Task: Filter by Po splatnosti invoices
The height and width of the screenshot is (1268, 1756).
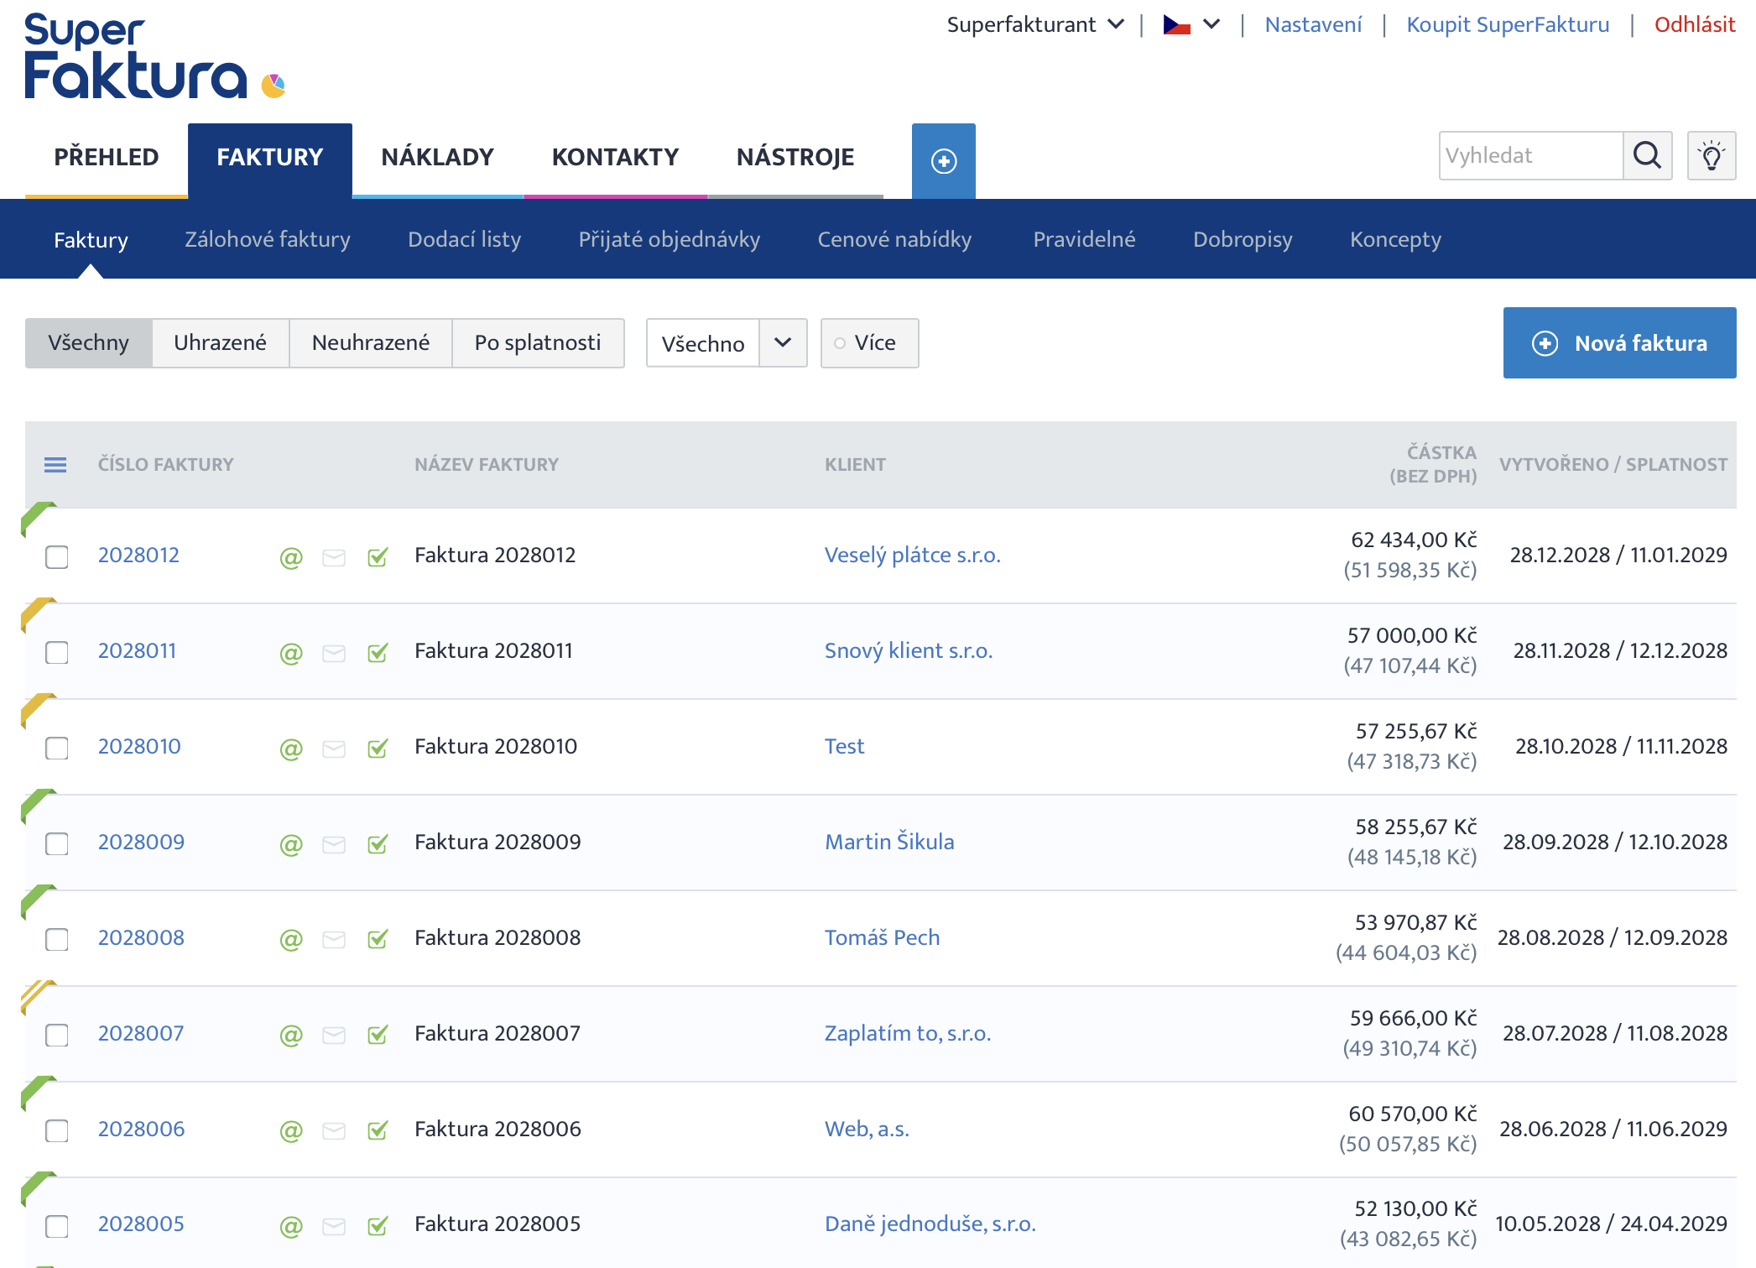Action: (538, 342)
